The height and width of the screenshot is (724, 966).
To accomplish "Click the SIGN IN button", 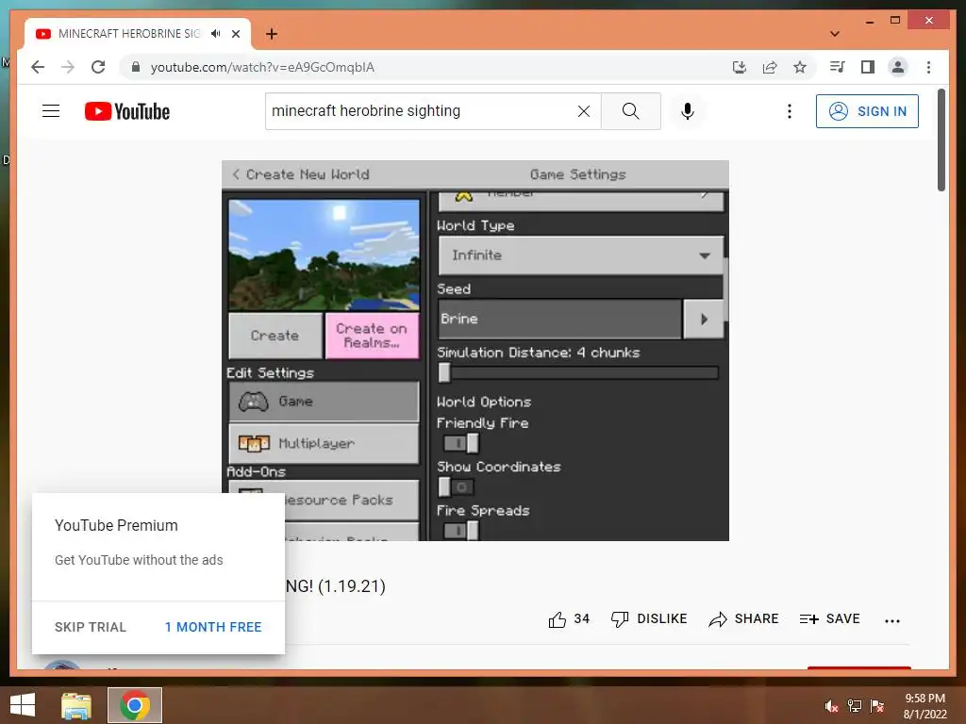I will click(x=867, y=111).
